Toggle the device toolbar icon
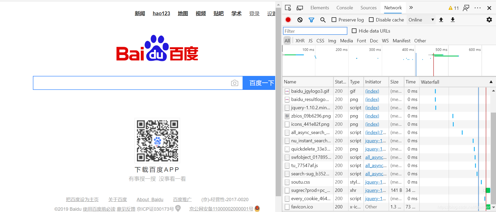 click(x=300, y=8)
